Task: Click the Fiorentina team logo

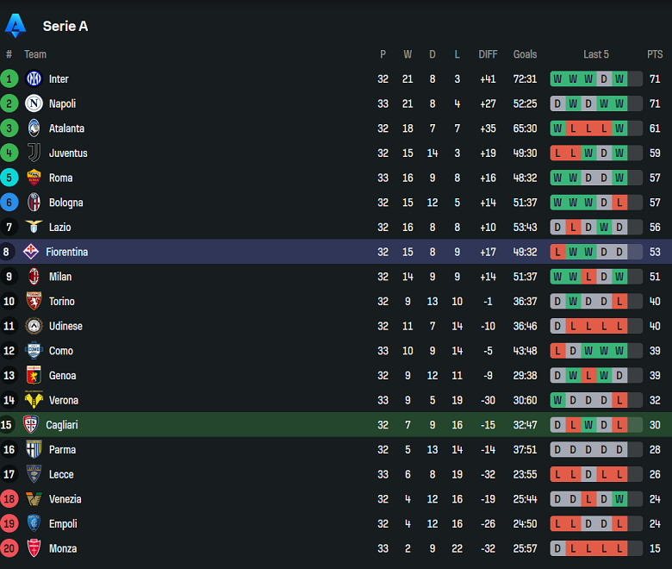Action: [30, 252]
